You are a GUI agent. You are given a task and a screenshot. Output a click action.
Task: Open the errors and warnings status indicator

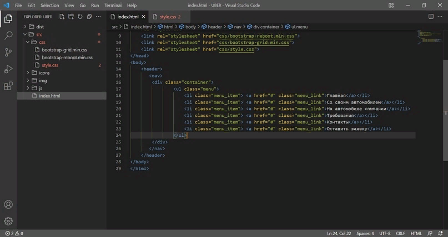pyautogui.click(x=14, y=233)
